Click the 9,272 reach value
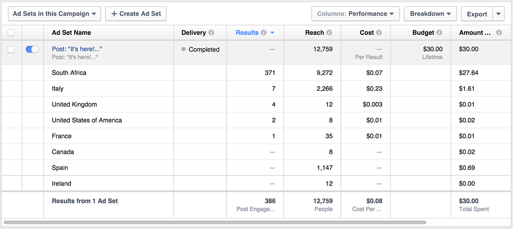 pos(324,73)
